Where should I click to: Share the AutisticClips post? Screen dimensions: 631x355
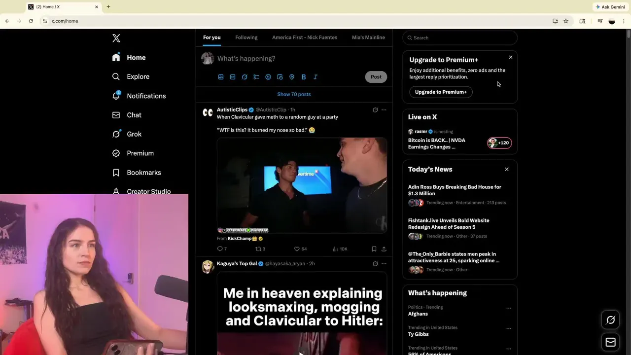(384, 249)
